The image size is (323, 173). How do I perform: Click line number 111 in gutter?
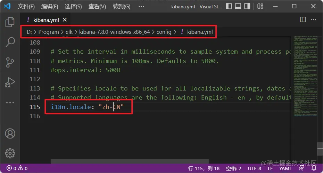pyautogui.click(x=35, y=70)
